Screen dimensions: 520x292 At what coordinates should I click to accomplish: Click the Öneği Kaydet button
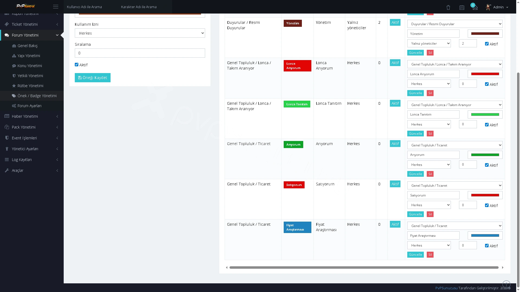(x=93, y=78)
